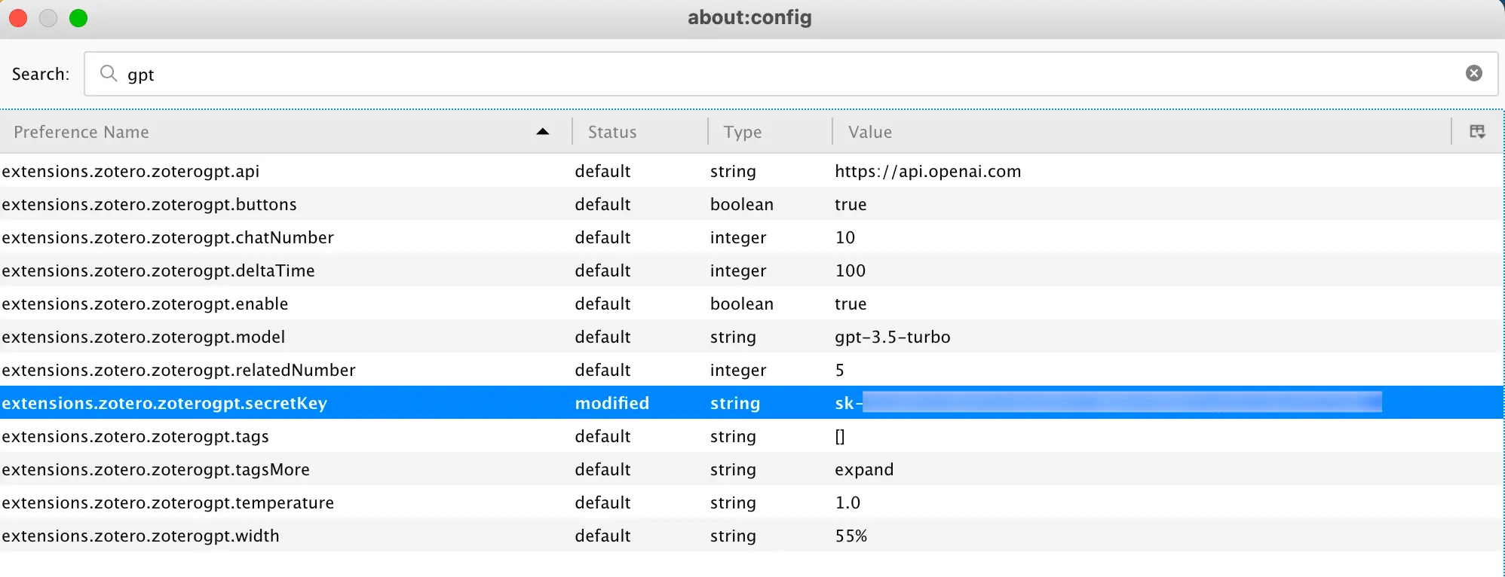Image resolution: width=1505 pixels, height=577 pixels.
Task: Sort by the Value column header
Action: click(x=869, y=132)
